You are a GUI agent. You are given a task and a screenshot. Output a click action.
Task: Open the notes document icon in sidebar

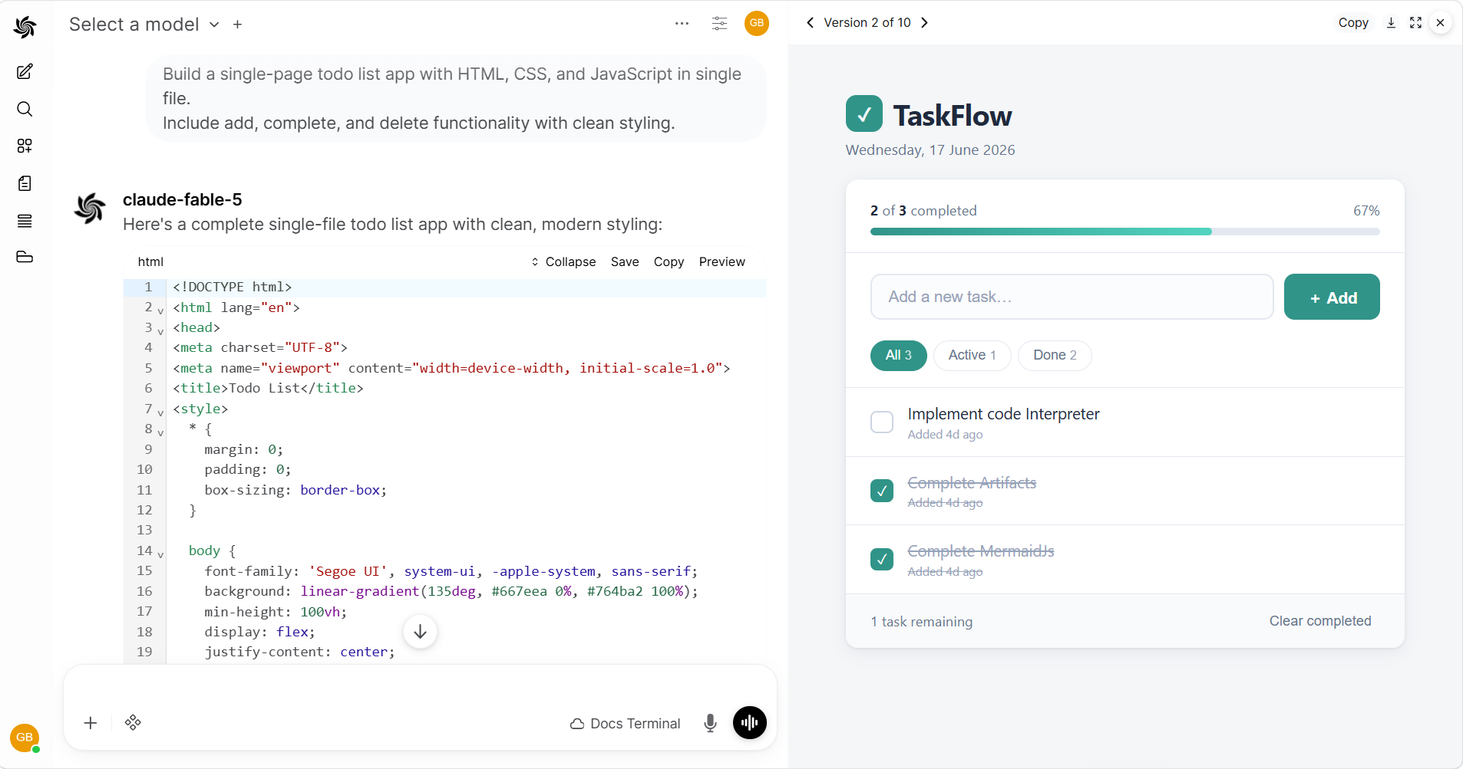(25, 183)
